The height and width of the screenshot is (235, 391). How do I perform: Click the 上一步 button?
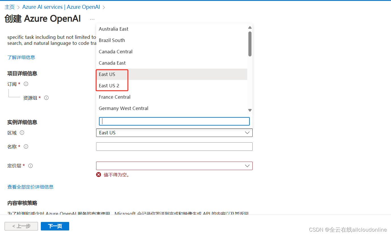coord(21,226)
